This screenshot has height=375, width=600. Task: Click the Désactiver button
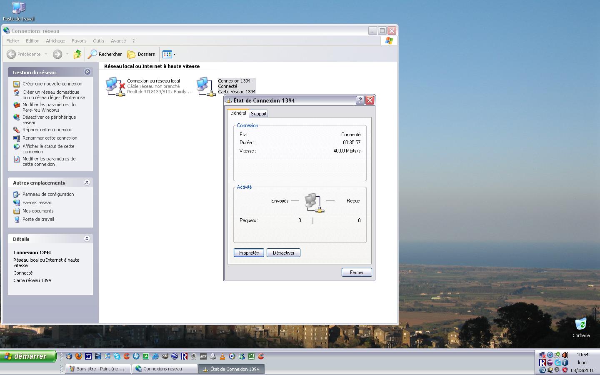pyautogui.click(x=283, y=253)
